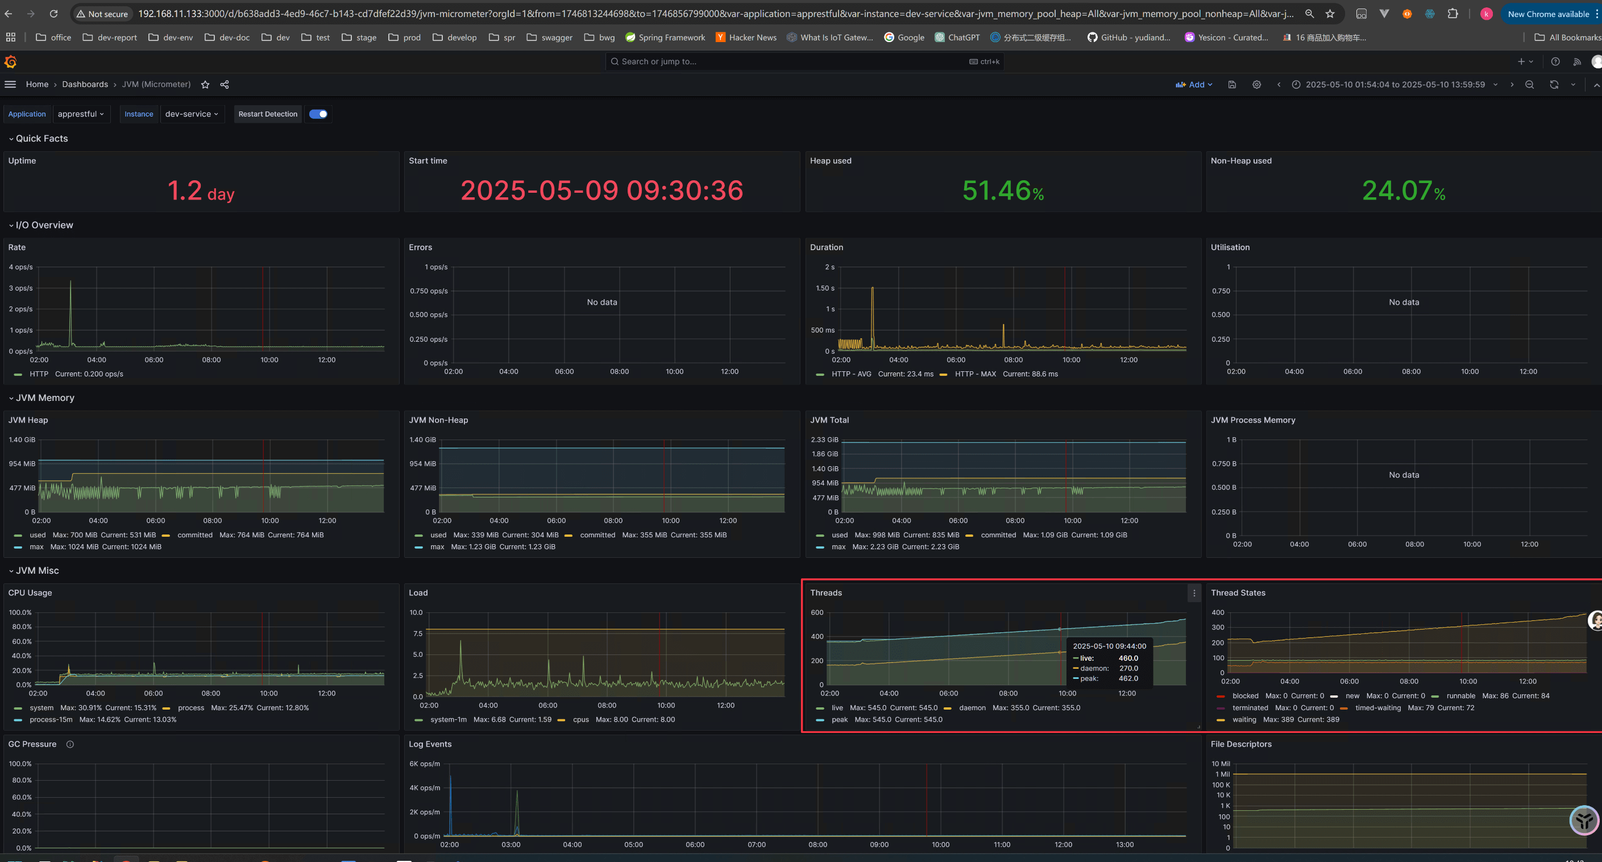Toggle the 'daemon' series in Threads legend
The width and height of the screenshot is (1602, 862).
(x=972, y=708)
